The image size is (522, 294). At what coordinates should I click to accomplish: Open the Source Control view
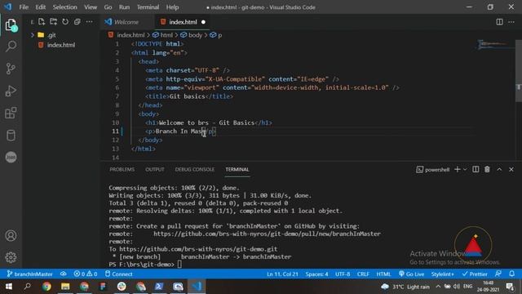(x=11, y=69)
